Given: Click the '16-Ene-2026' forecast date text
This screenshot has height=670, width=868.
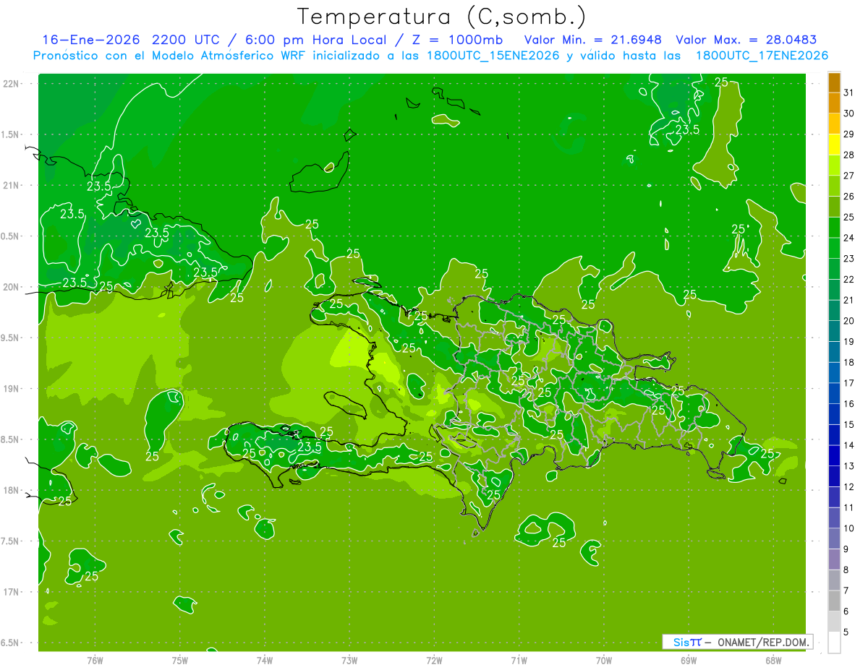Looking at the screenshot, I should point(91,39).
